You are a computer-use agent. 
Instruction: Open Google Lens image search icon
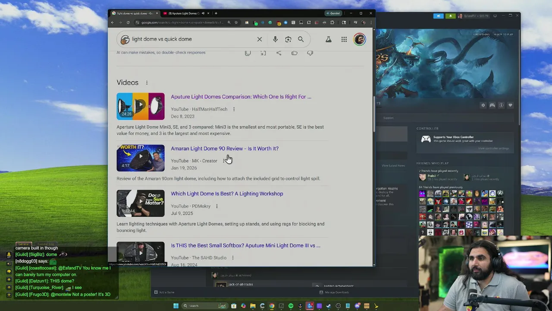click(x=288, y=39)
